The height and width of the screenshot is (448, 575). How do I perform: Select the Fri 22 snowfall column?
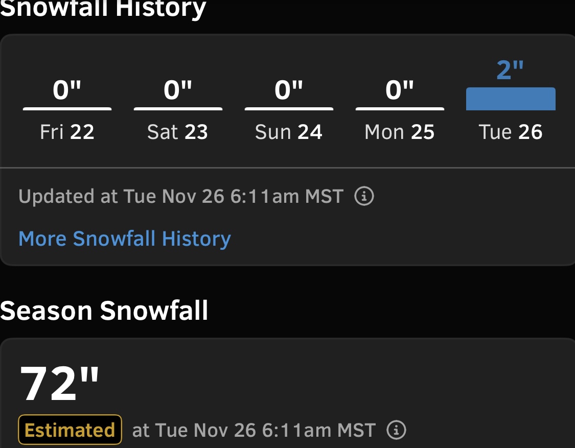pyautogui.click(x=67, y=110)
